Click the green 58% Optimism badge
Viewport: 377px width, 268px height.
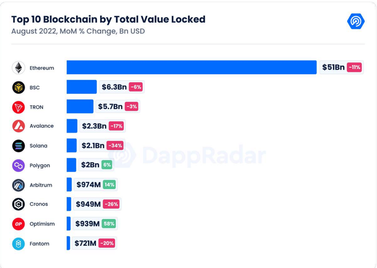tap(109, 224)
